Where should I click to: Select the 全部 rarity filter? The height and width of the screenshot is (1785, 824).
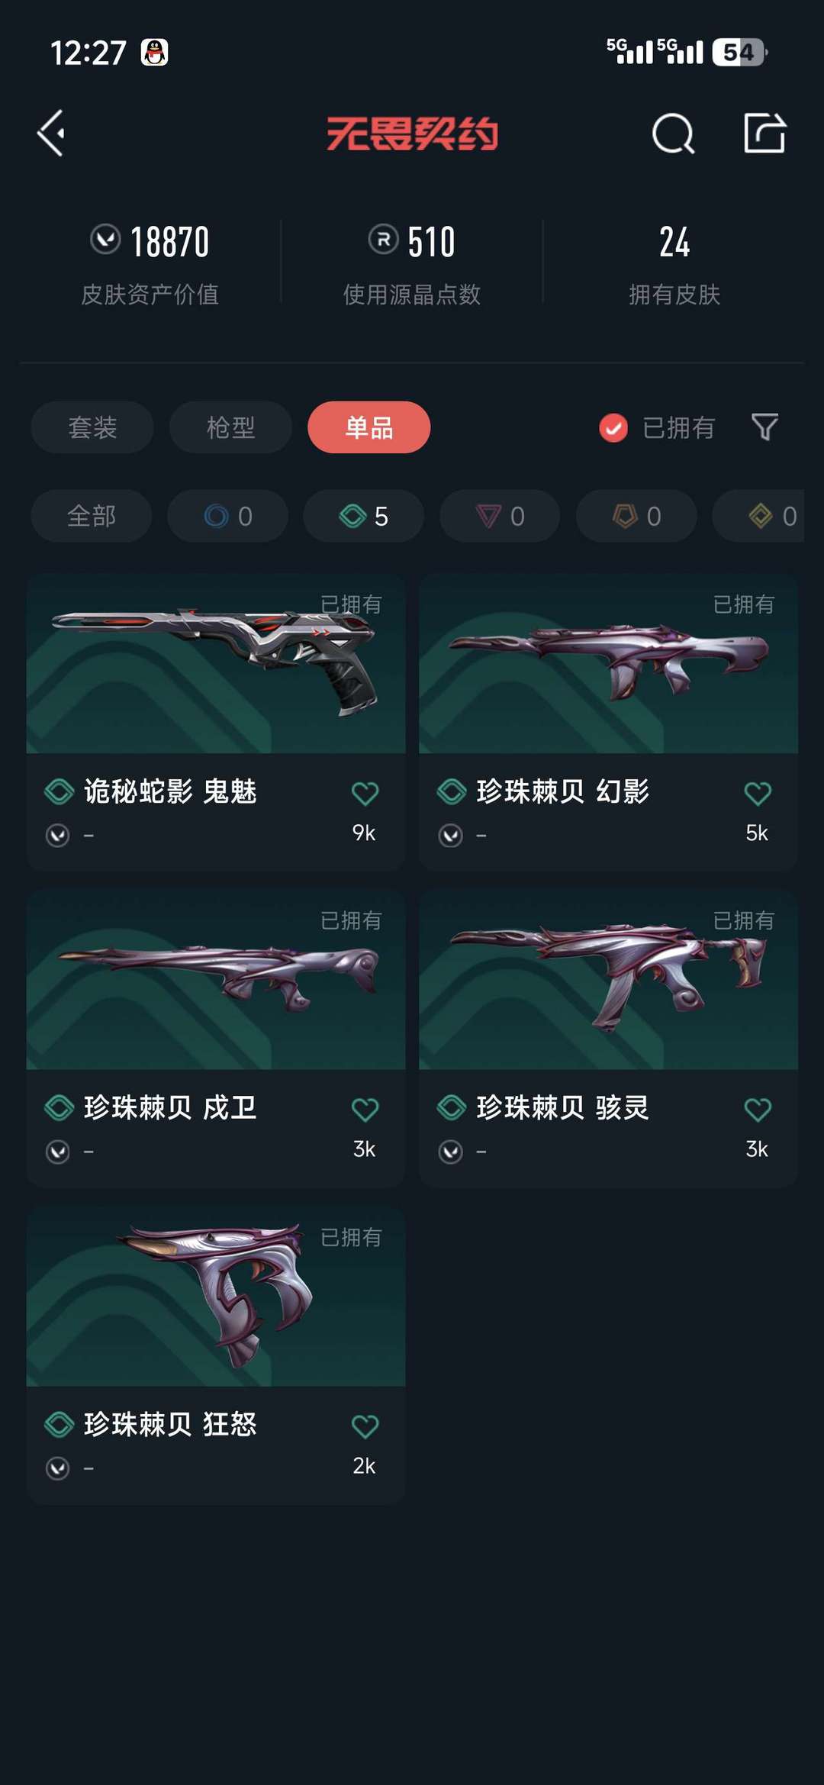click(91, 516)
